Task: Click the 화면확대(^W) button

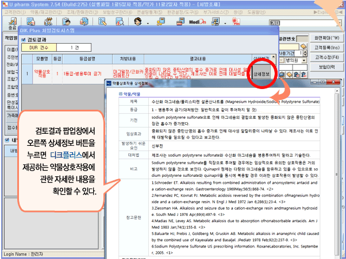Action: (x=326, y=38)
